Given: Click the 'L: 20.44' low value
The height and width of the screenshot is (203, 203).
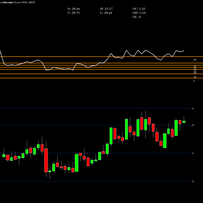Looking at the screenshot, I should (106, 13).
